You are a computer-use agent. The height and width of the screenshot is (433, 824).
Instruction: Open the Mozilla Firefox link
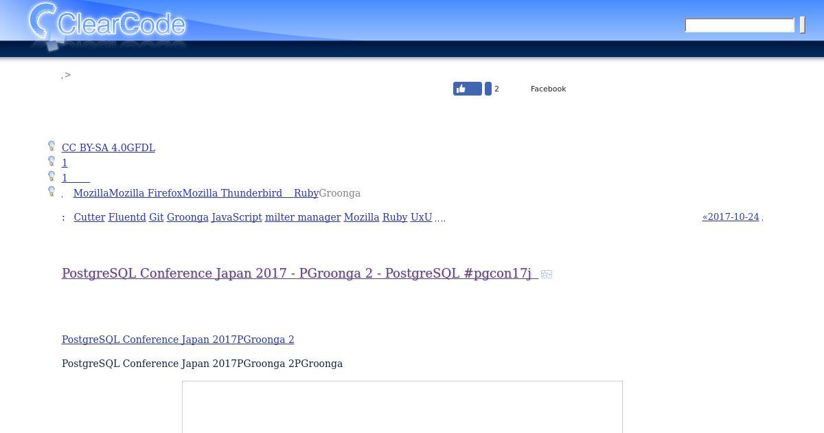[x=146, y=193]
